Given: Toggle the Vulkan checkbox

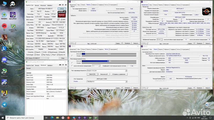Looking at the screenshot, I should pyautogui.click(x=35, y=55).
